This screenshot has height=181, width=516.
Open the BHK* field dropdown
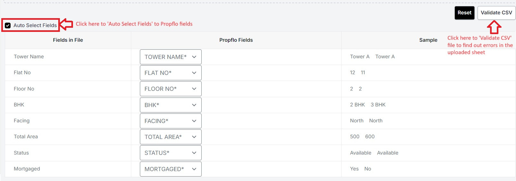171,105
